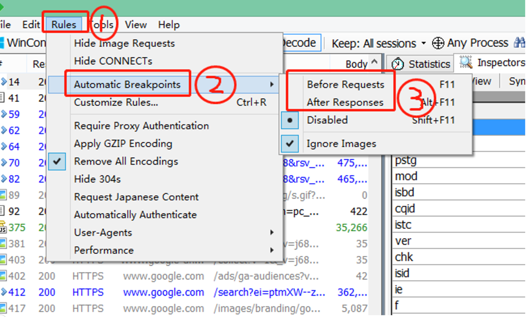The image size is (527, 317).
Task: Toggle Automatically Authenticate option
Action: 164,215
